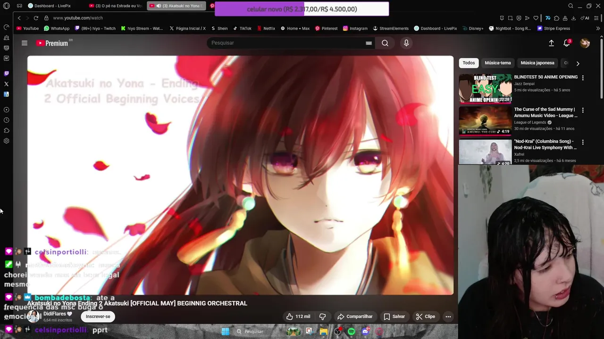Open the Netflix bookmark
The height and width of the screenshot is (339, 604).
[x=266, y=28]
